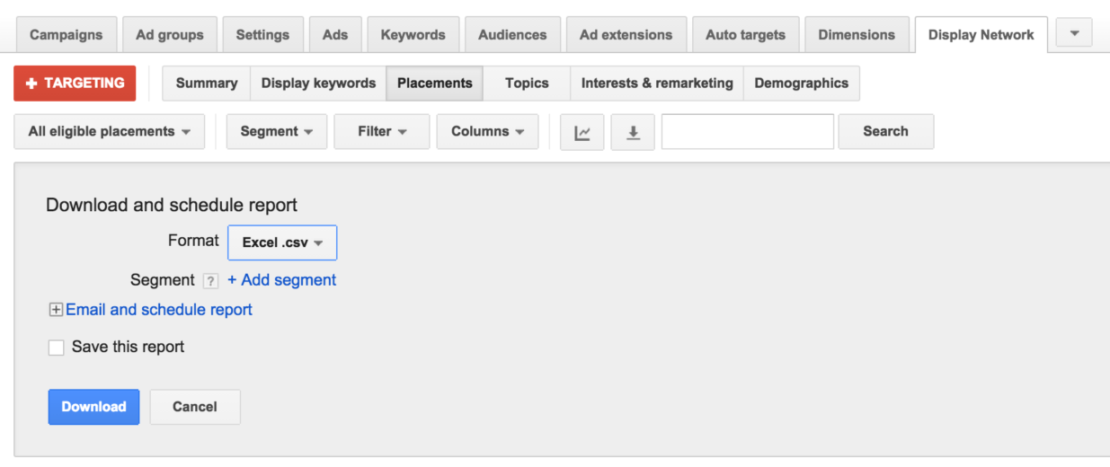Click the Segment help question mark icon
Viewport: 1110px width, 467px height.
click(210, 281)
